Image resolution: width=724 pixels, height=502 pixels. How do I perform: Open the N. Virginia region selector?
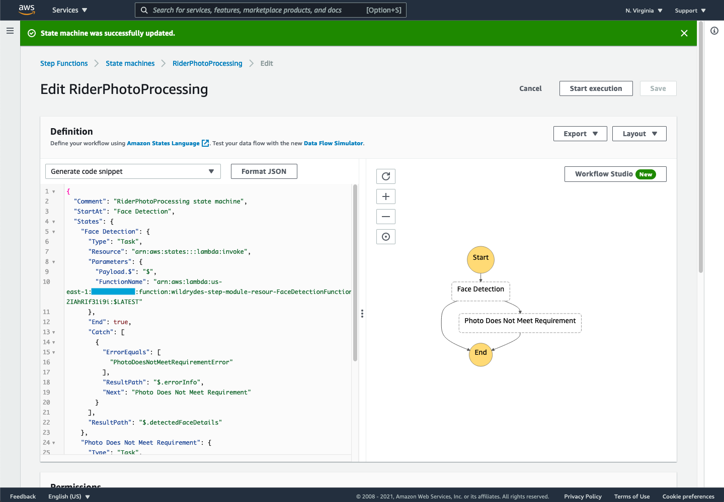(x=644, y=11)
